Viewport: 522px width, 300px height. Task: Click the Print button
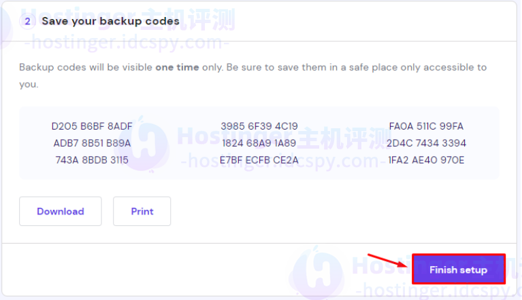point(142,211)
